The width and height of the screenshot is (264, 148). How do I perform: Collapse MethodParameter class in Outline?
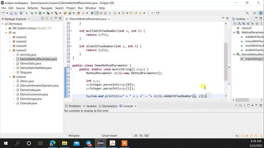(234, 32)
